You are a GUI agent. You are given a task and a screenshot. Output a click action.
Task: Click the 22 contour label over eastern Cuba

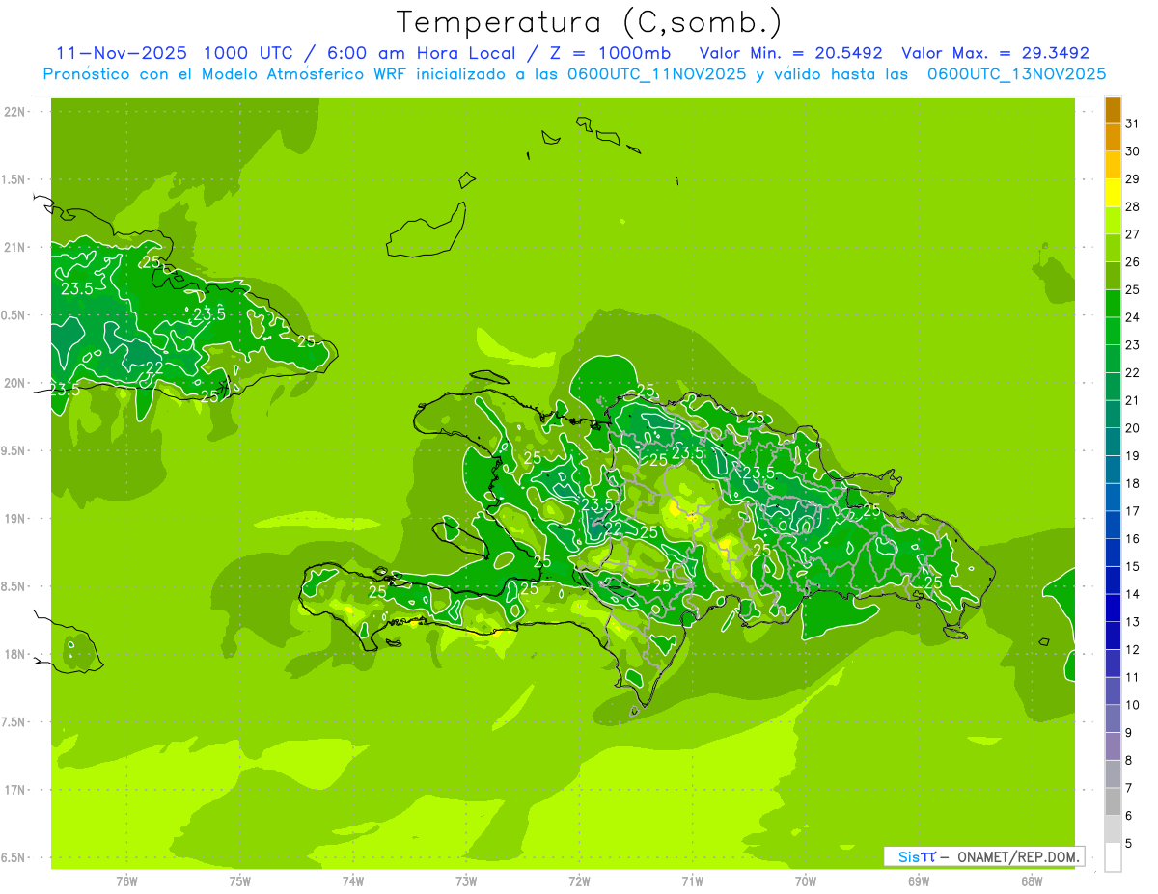click(x=154, y=367)
